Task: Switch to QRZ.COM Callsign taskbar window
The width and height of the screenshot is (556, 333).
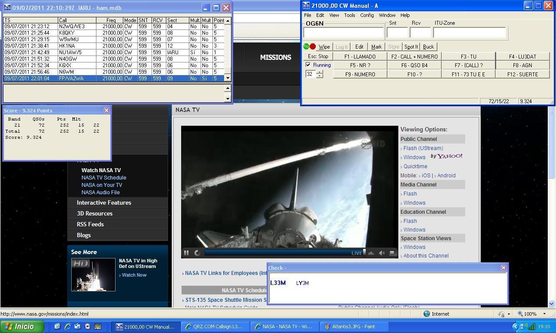Action: (215, 326)
